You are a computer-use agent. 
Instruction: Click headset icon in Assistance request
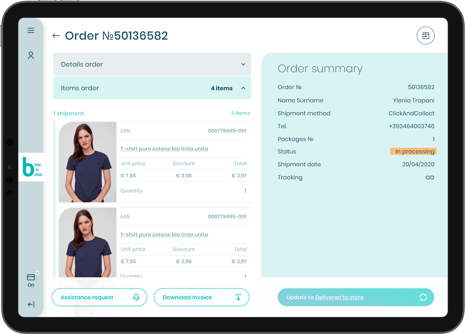(x=136, y=297)
